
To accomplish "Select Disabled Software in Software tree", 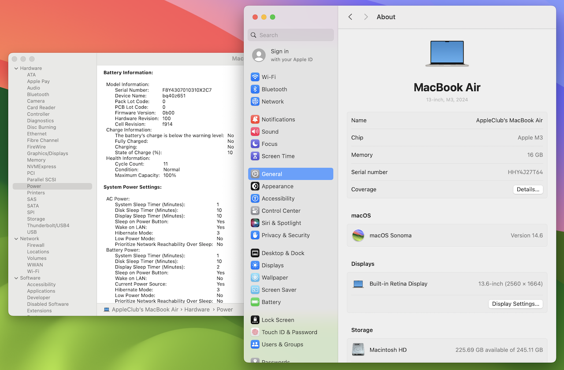I will pos(48,304).
